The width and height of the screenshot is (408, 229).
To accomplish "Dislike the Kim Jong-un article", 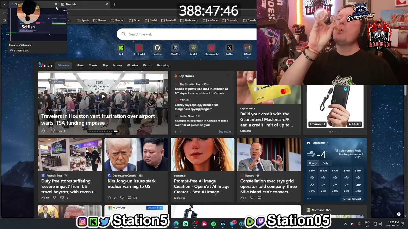I will (x=122, y=198).
